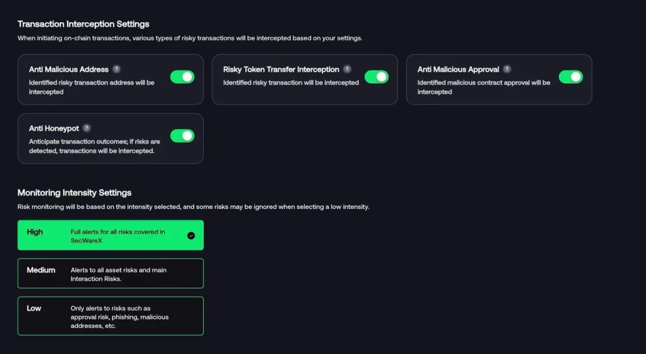Click Anti Honeypot description text
The height and width of the screenshot is (354, 646).
click(x=95, y=146)
